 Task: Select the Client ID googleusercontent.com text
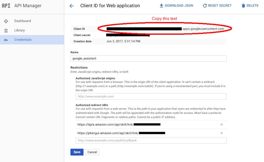(x=165, y=29)
